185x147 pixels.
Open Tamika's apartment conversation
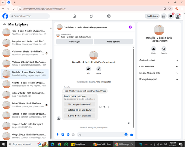(x=25, y=115)
